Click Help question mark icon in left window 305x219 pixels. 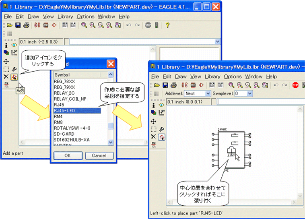167,25
